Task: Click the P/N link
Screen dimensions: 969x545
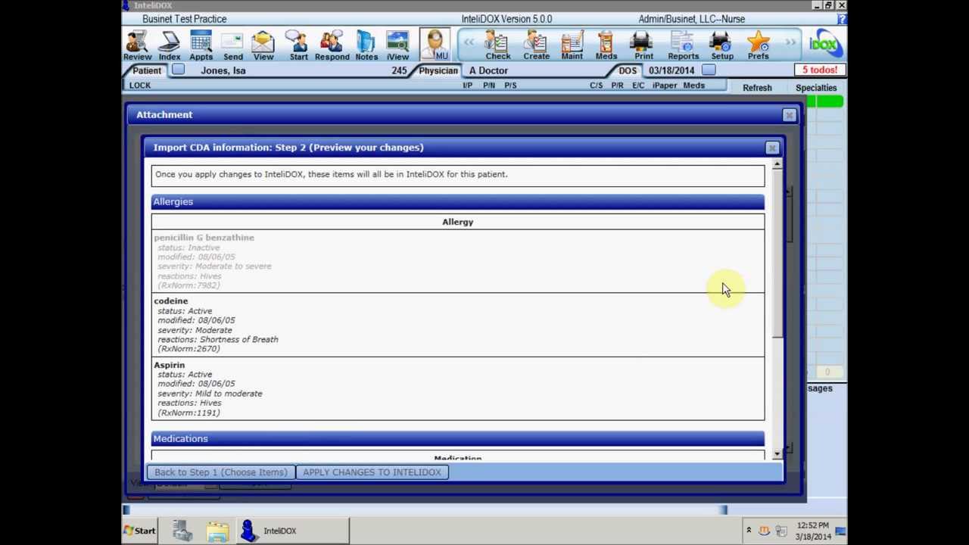Action: pos(489,86)
